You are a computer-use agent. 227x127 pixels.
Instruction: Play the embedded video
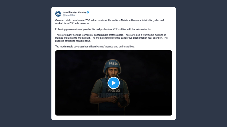pos(114,83)
